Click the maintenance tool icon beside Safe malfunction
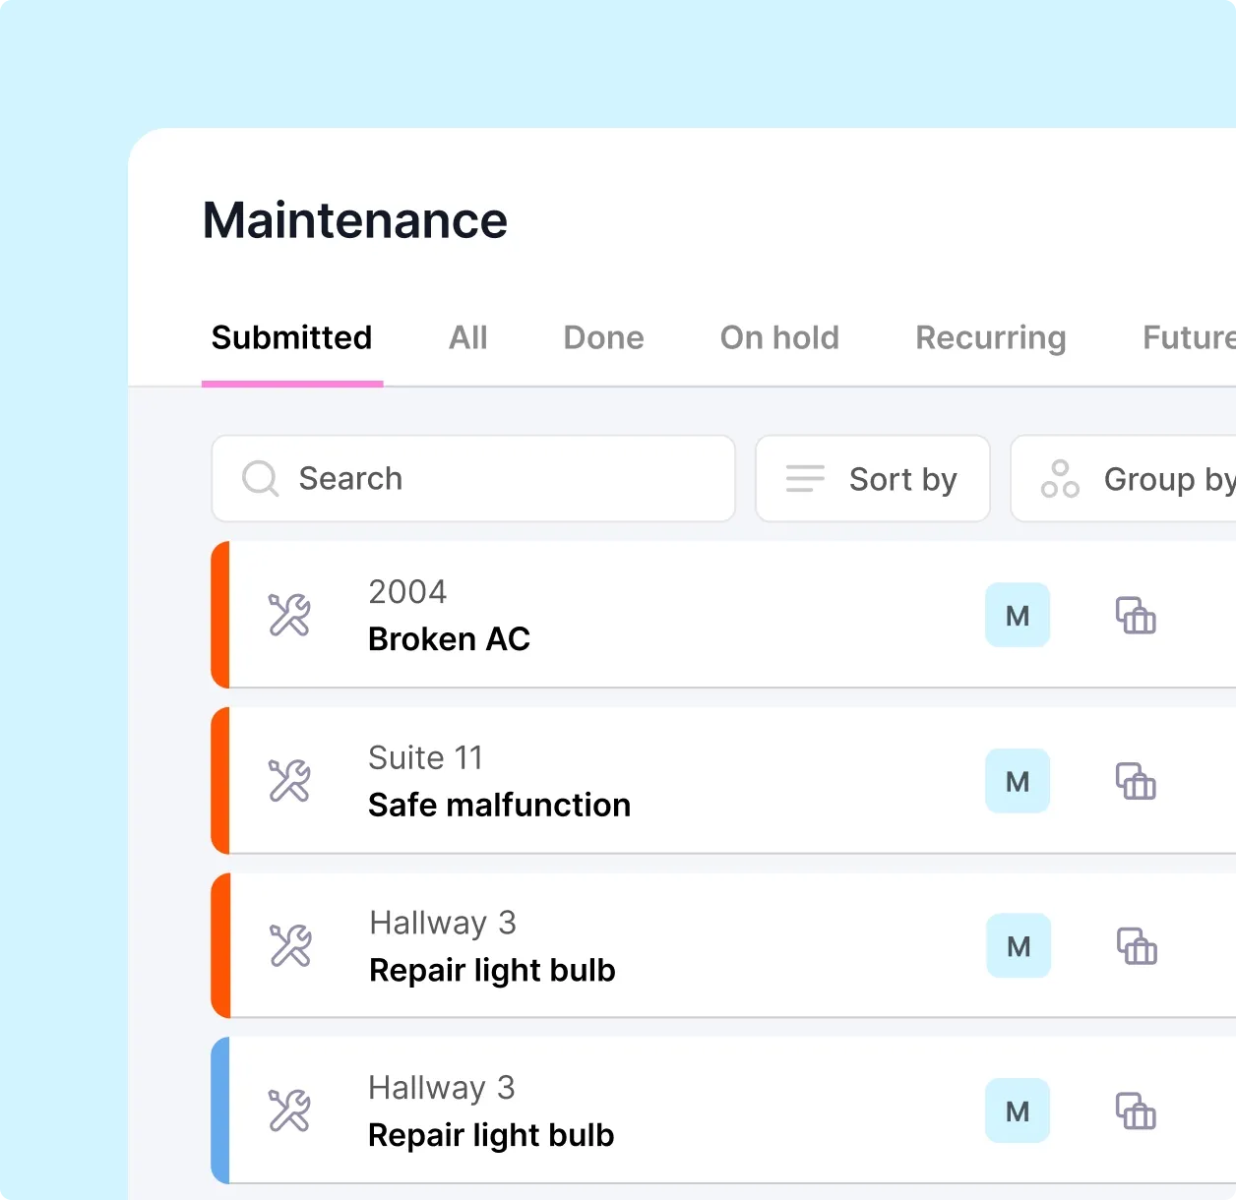1236x1200 pixels. [x=288, y=780]
